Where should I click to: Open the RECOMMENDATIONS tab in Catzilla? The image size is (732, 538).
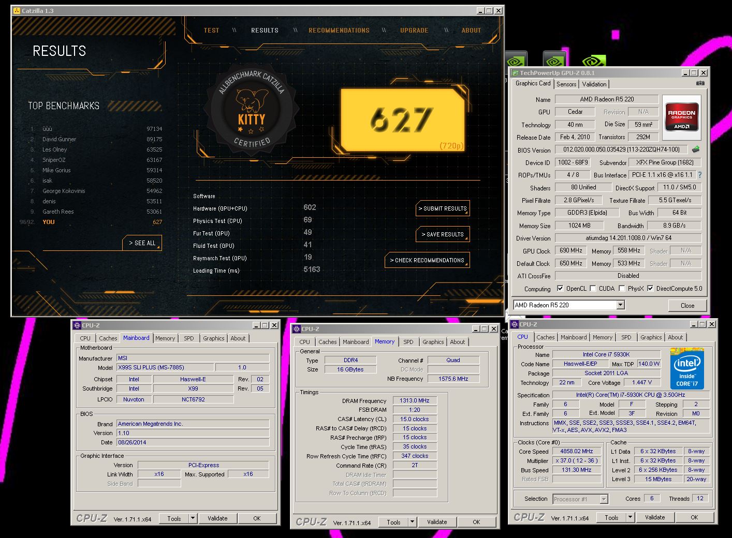click(x=339, y=31)
